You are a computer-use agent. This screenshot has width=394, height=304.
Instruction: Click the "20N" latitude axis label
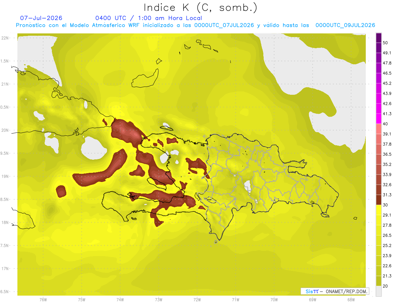pyautogui.click(x=5, y=130)
